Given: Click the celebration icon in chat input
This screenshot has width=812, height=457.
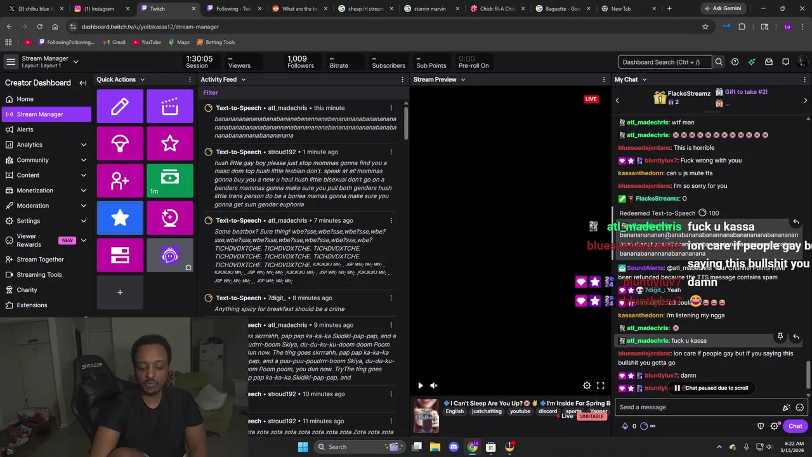Looking at the screenshot, I should tap(786, 407).
